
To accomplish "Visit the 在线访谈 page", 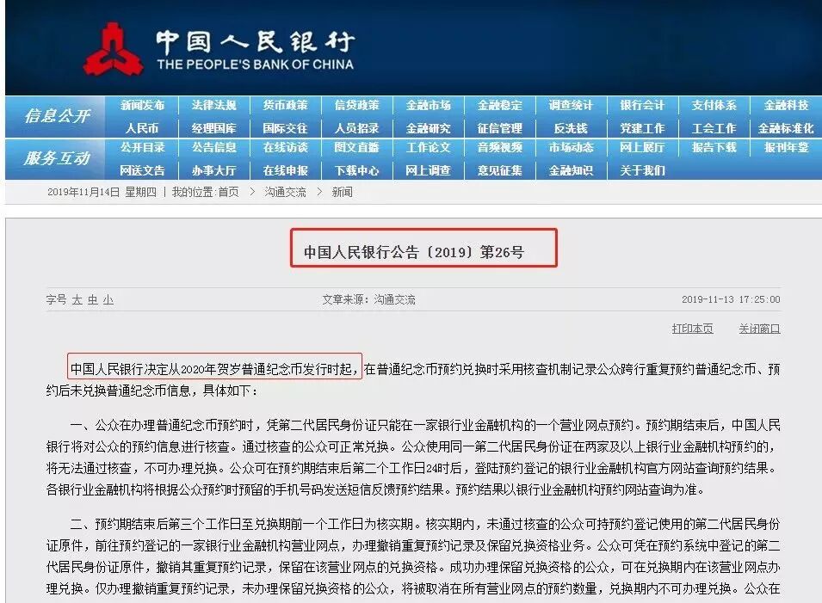I will 286,148.
